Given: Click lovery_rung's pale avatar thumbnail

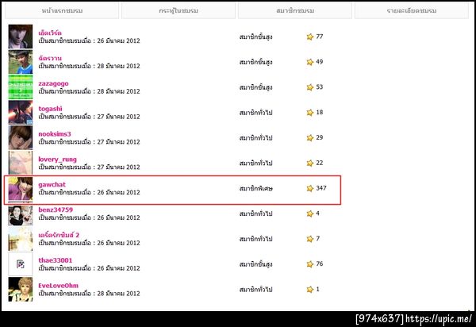Looking at the screenshot, I should point(21,163).
